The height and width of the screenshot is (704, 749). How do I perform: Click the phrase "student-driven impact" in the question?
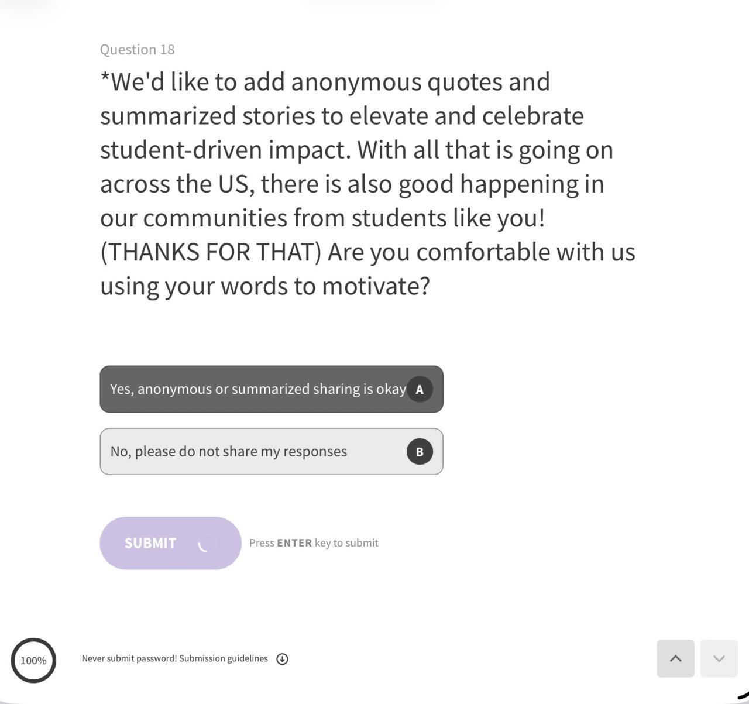click(x=225, y=150)
